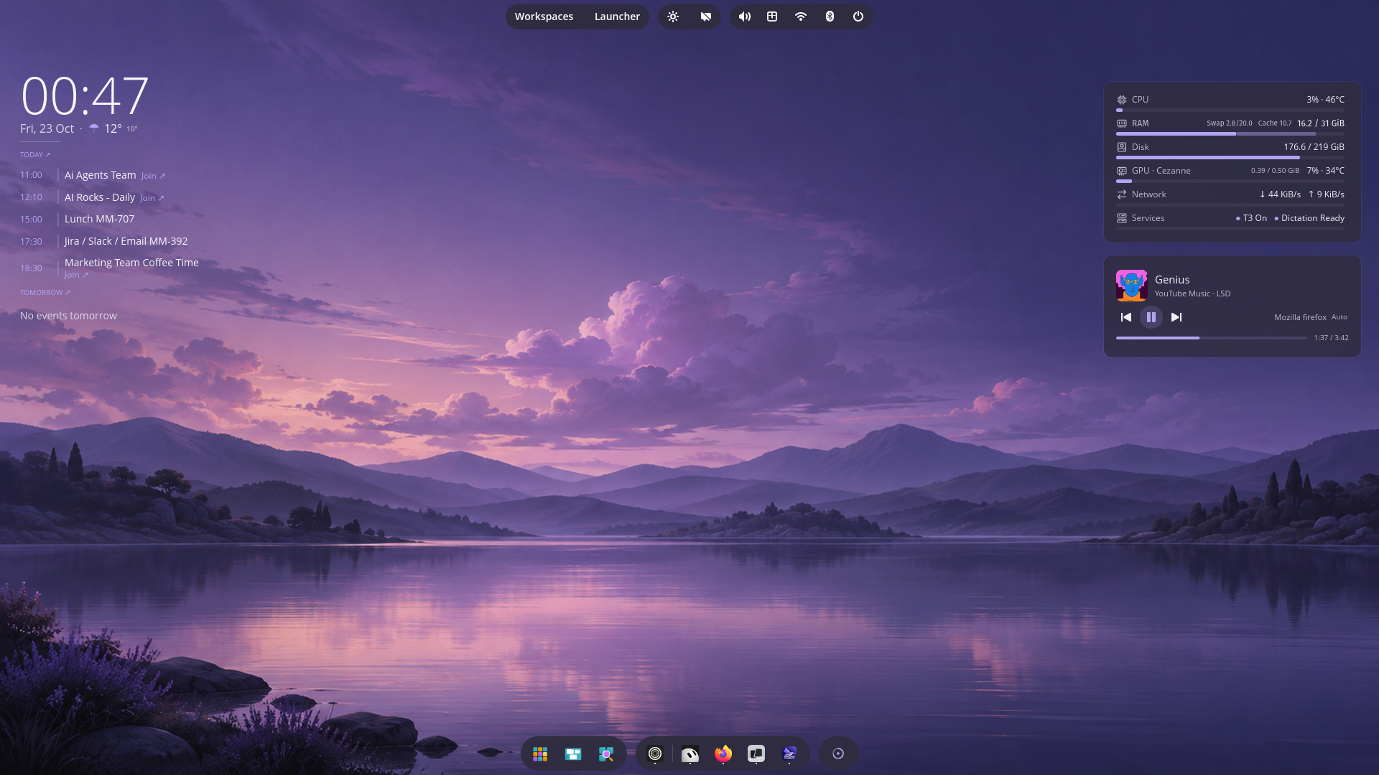Click the Lunch MM-707 event
1379x775 pixels.
click(99, 219)
